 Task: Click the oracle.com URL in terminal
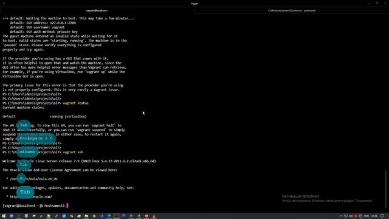31,196
